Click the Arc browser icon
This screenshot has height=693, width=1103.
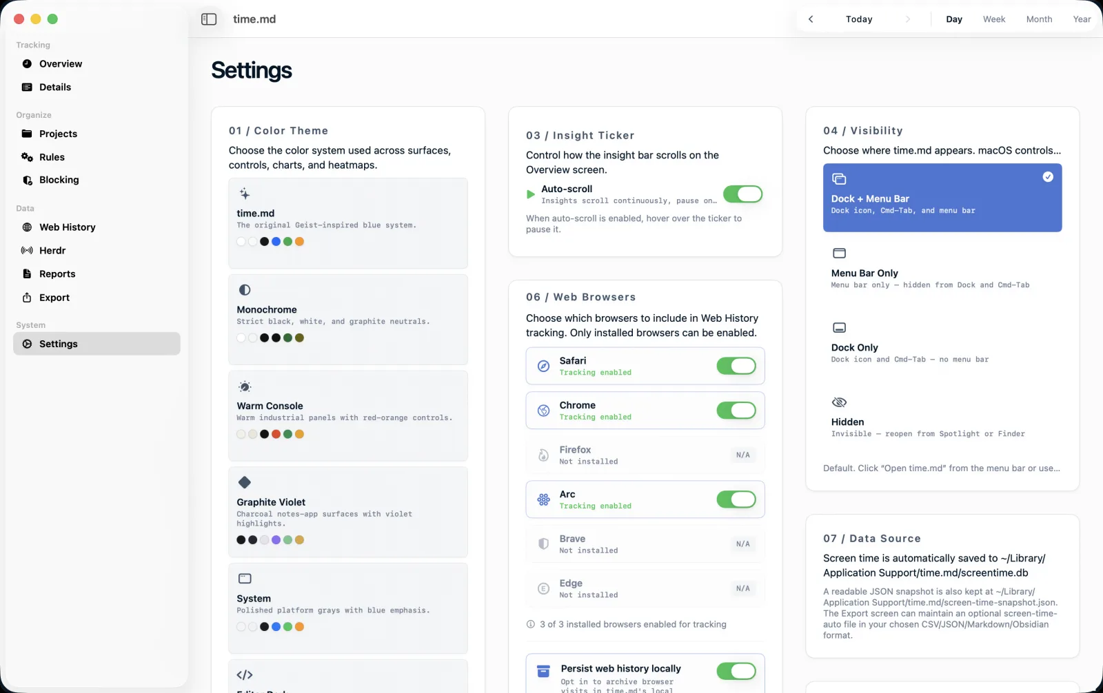pos(544,499)
